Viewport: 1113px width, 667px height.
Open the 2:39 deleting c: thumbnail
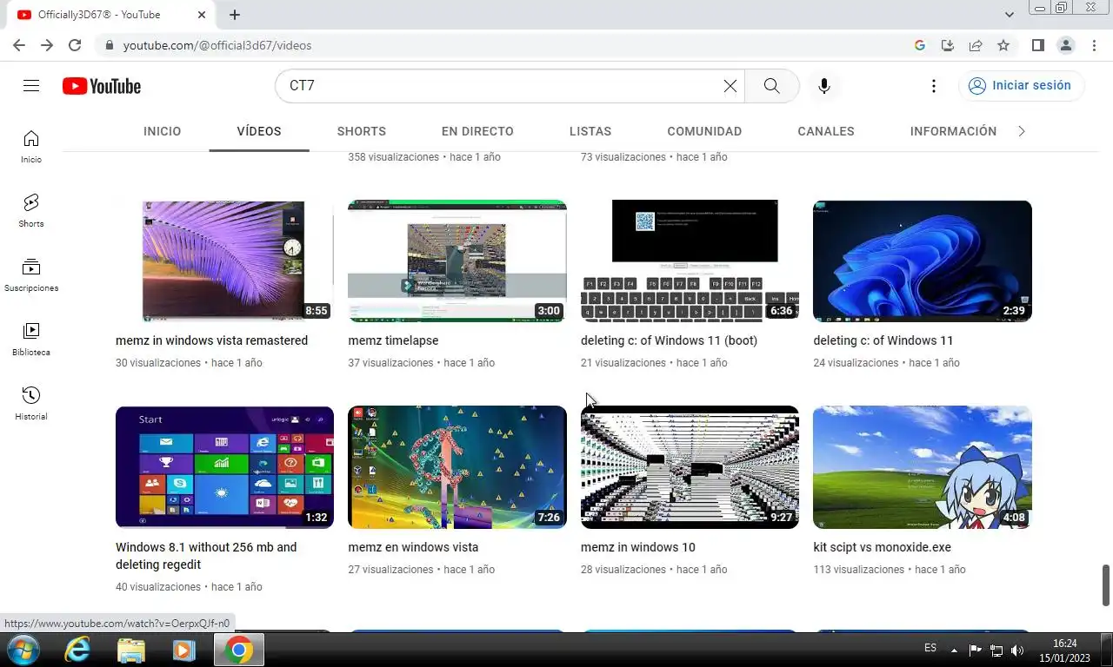(923, 261)
